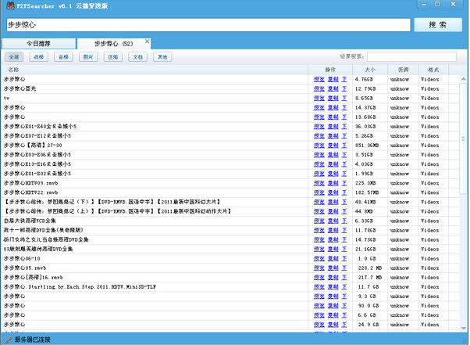Focus the main search box containing 步步惊心
Image resolution: width=470 pixels, height=345 pixels.
click(x=207, y=24)
